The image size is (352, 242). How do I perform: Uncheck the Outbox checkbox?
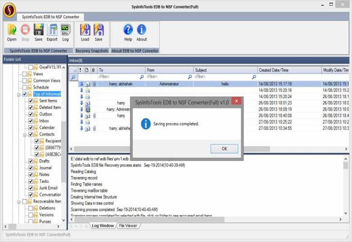click(31, 114)
